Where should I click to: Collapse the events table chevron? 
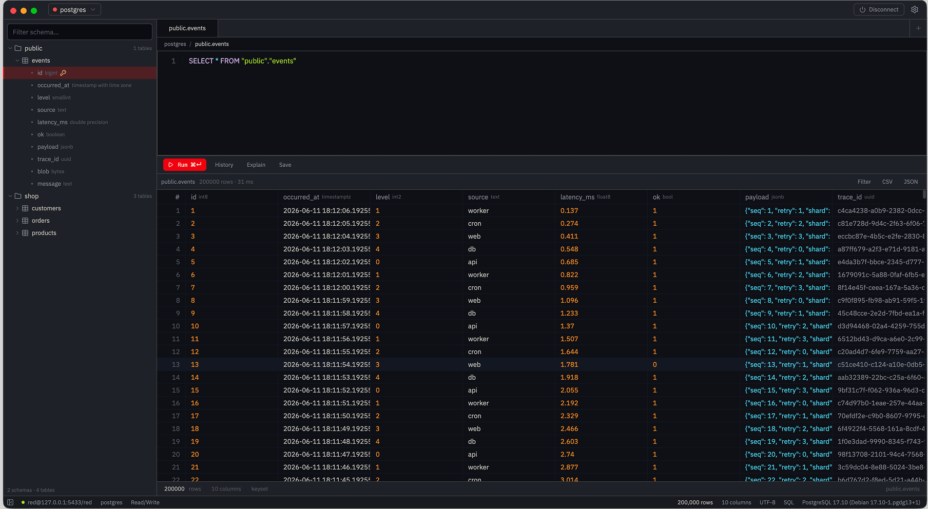17,61
